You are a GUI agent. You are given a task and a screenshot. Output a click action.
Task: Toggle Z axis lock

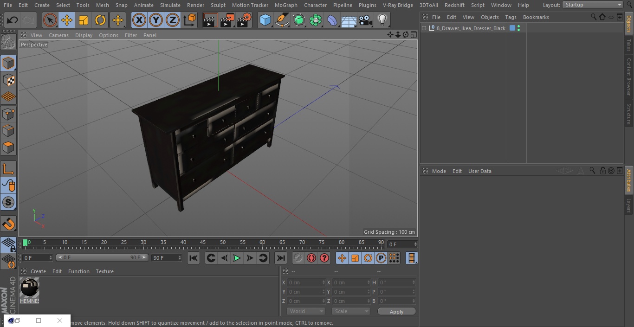point(173,20)
